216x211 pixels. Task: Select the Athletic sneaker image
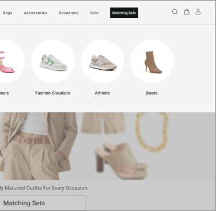[x=103, y=62]
